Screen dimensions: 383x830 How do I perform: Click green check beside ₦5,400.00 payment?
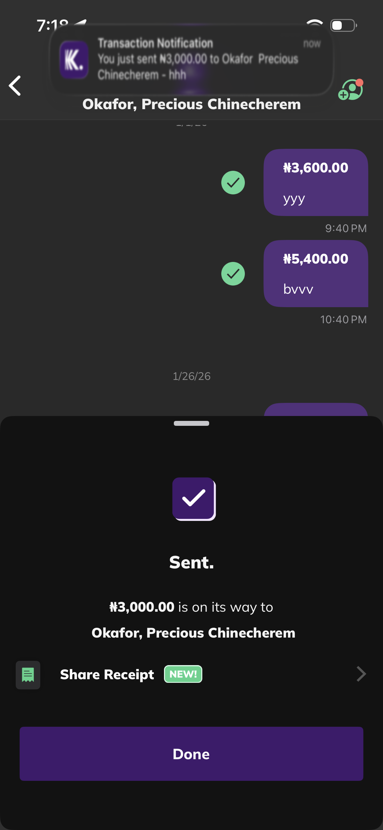[x=233, y=274]
